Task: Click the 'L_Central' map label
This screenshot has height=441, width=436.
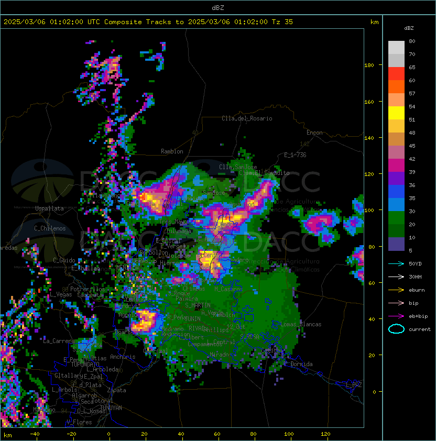Action: pos(221,342)
